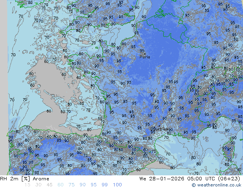Screen dimensions: 243x188
Task: Click the 'We 28-01-2026 05:00 UTC (06+23)' timestamp
Action: coord(190,179)
